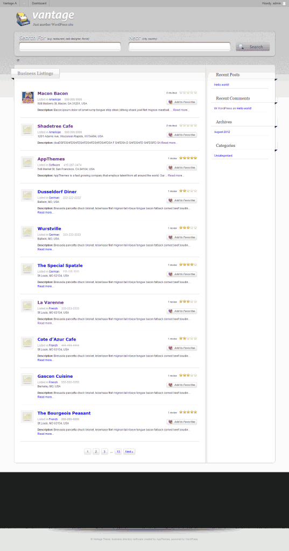The height and width of the screenshot is (551, 289).
Task: Go to page 2 of listings
Action: [96, 451]
